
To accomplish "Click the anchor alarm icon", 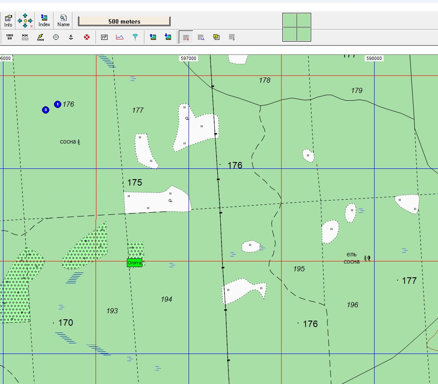I will 71,37.
